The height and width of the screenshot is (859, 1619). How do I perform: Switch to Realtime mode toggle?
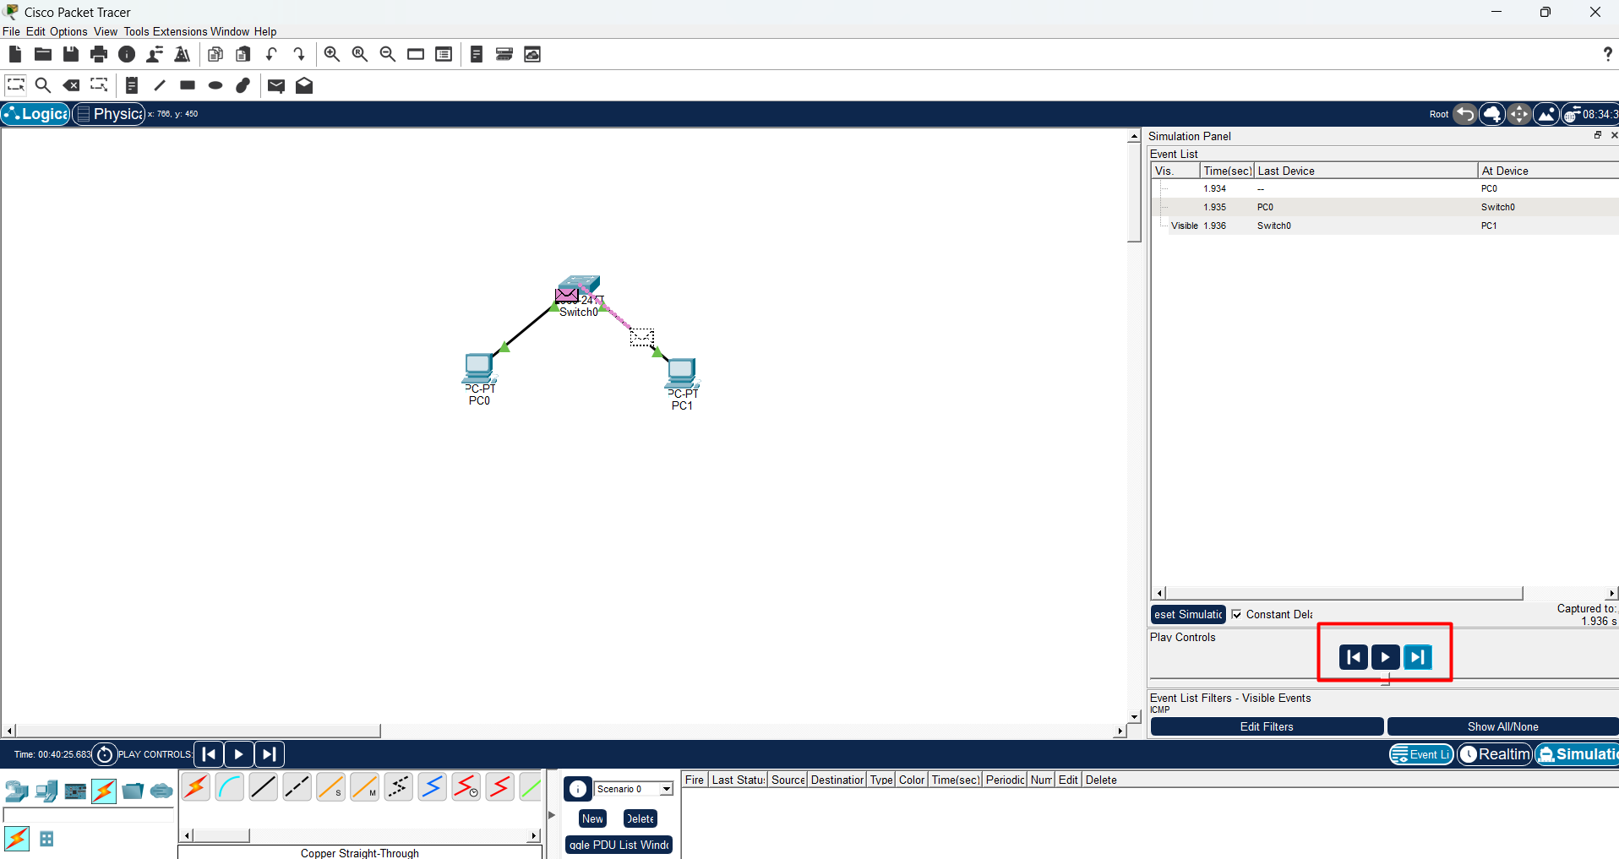(1495, 753)
